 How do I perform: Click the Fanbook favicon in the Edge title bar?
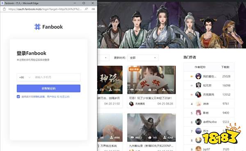(2, 3)
